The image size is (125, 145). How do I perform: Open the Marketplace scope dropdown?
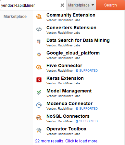[x=81, y=5]
